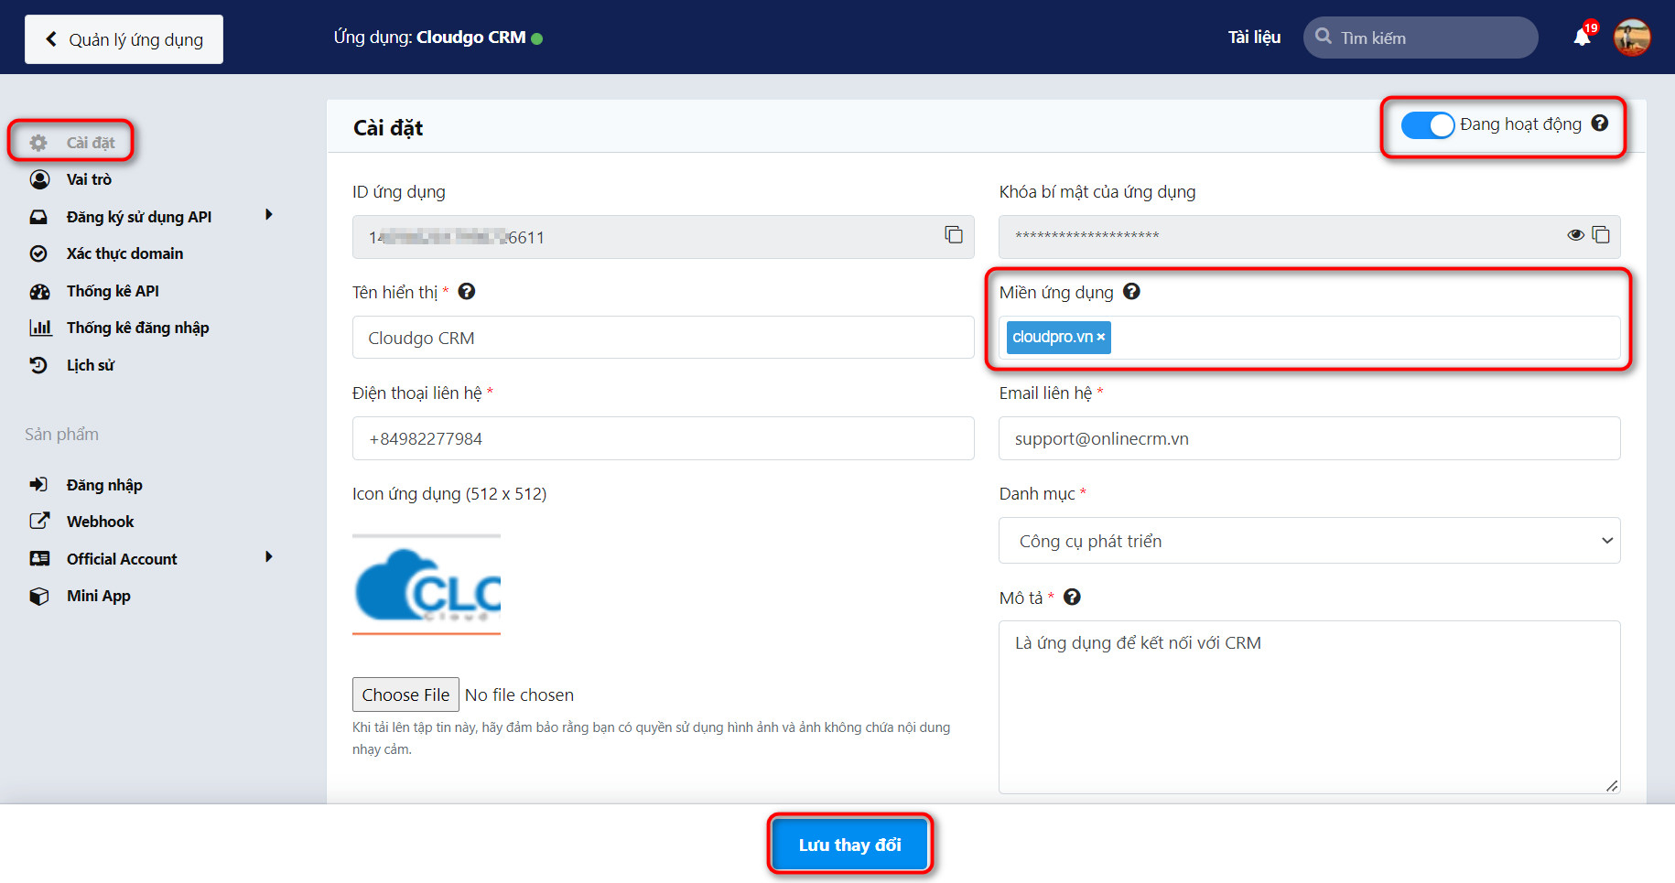Screen dimensions: 1675x883
Task: Click the Vai trò user circle icon
Action: (39, 179)
